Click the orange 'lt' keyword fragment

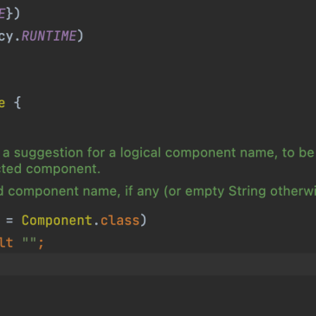6,242
